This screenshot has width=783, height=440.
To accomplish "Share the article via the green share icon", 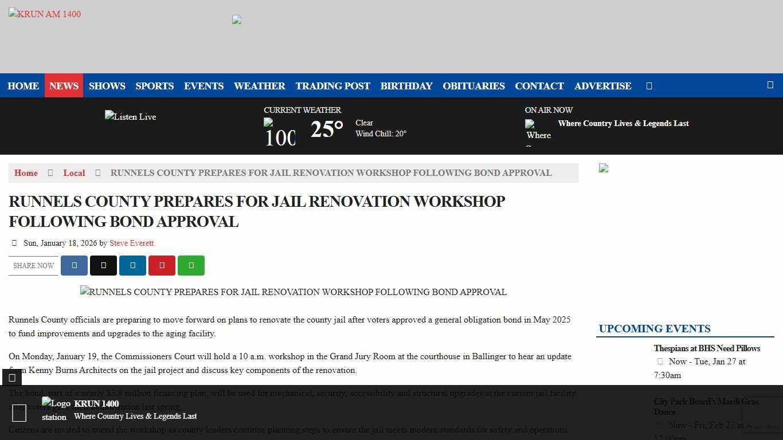I will point(191,265).
